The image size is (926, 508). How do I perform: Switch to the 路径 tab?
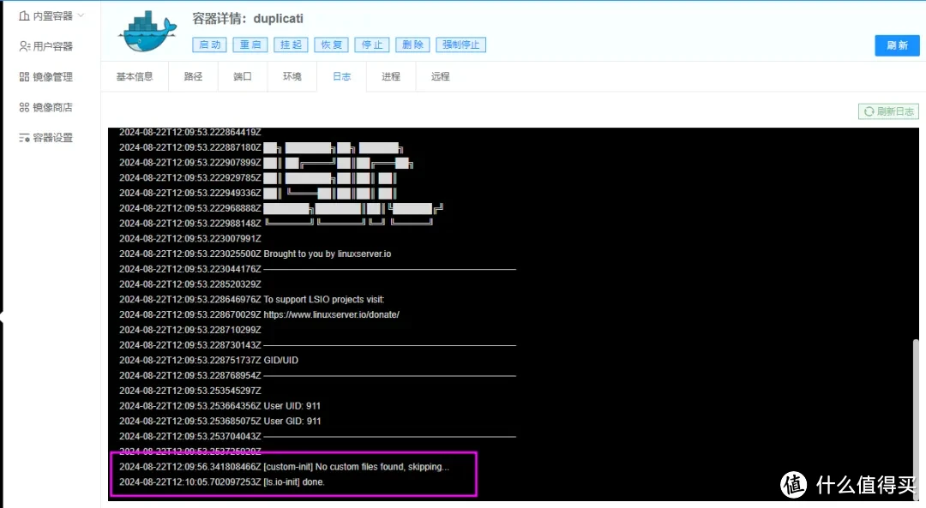tap(193, 77)
